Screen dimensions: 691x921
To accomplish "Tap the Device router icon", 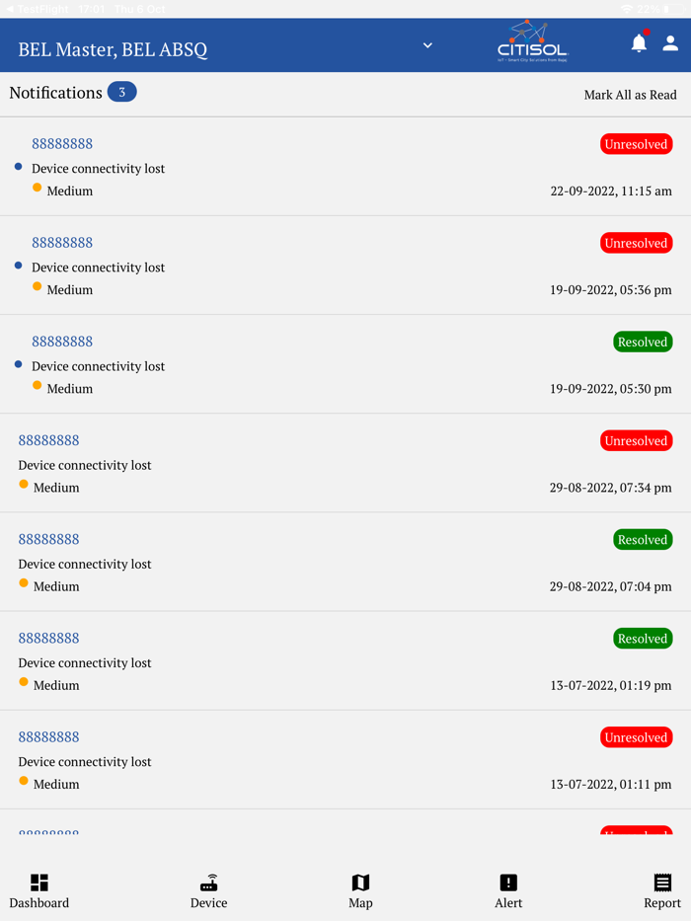I will (208, 883).
